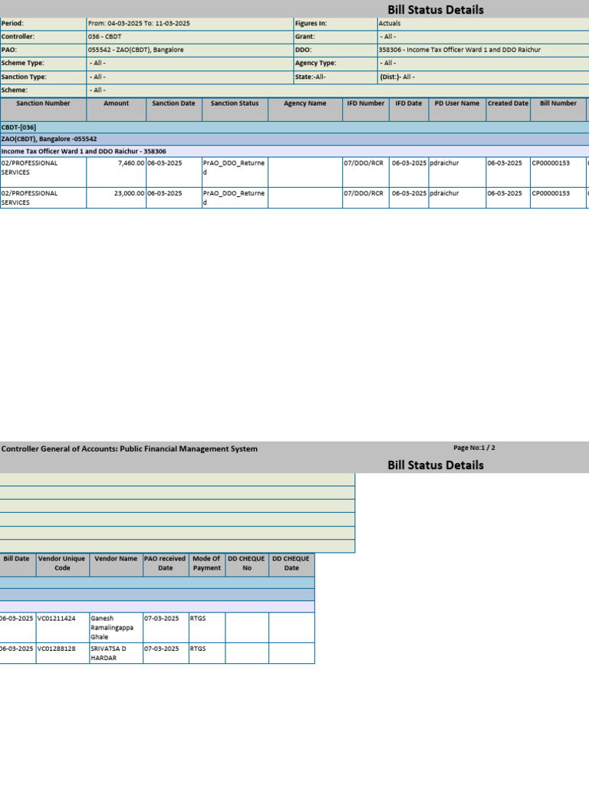Click the 'Period:' field label
This screenshot has width=589, height=785.
click(x=12, y=24)
